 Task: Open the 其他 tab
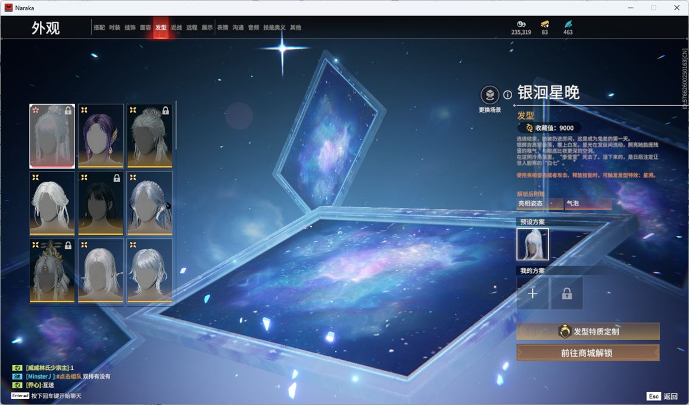[x=295, y=27]
